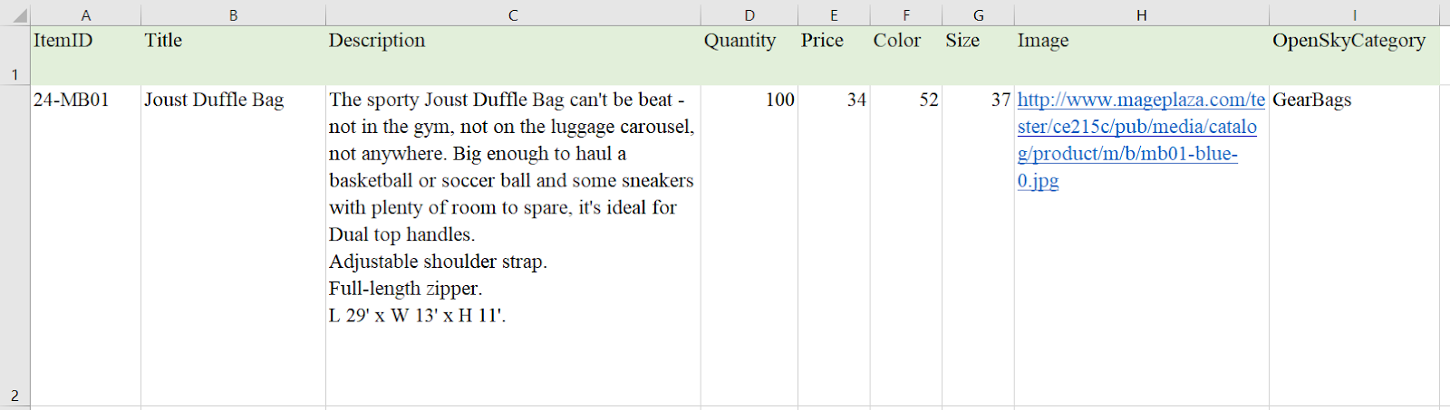Select the GearBags category cell
The width and height of the screenshot is (1450, 410).
pyautogui.click(x=1354, y=246)
